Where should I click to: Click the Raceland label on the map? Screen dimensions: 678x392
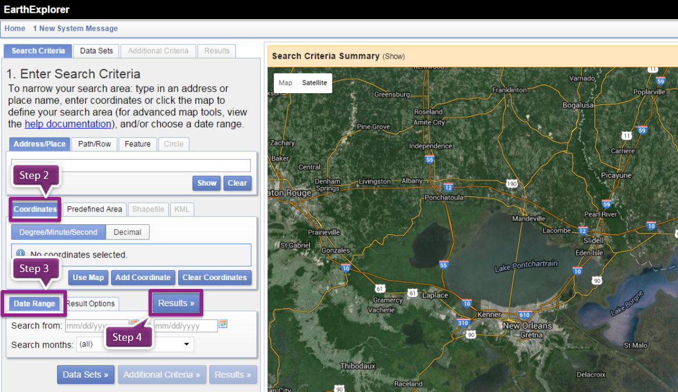coord(408,383)
